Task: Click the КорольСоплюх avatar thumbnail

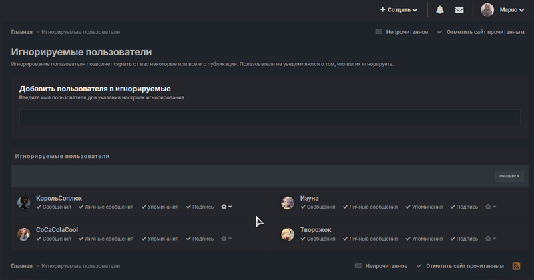Action: pyautogui.click(x=24, y=203)
